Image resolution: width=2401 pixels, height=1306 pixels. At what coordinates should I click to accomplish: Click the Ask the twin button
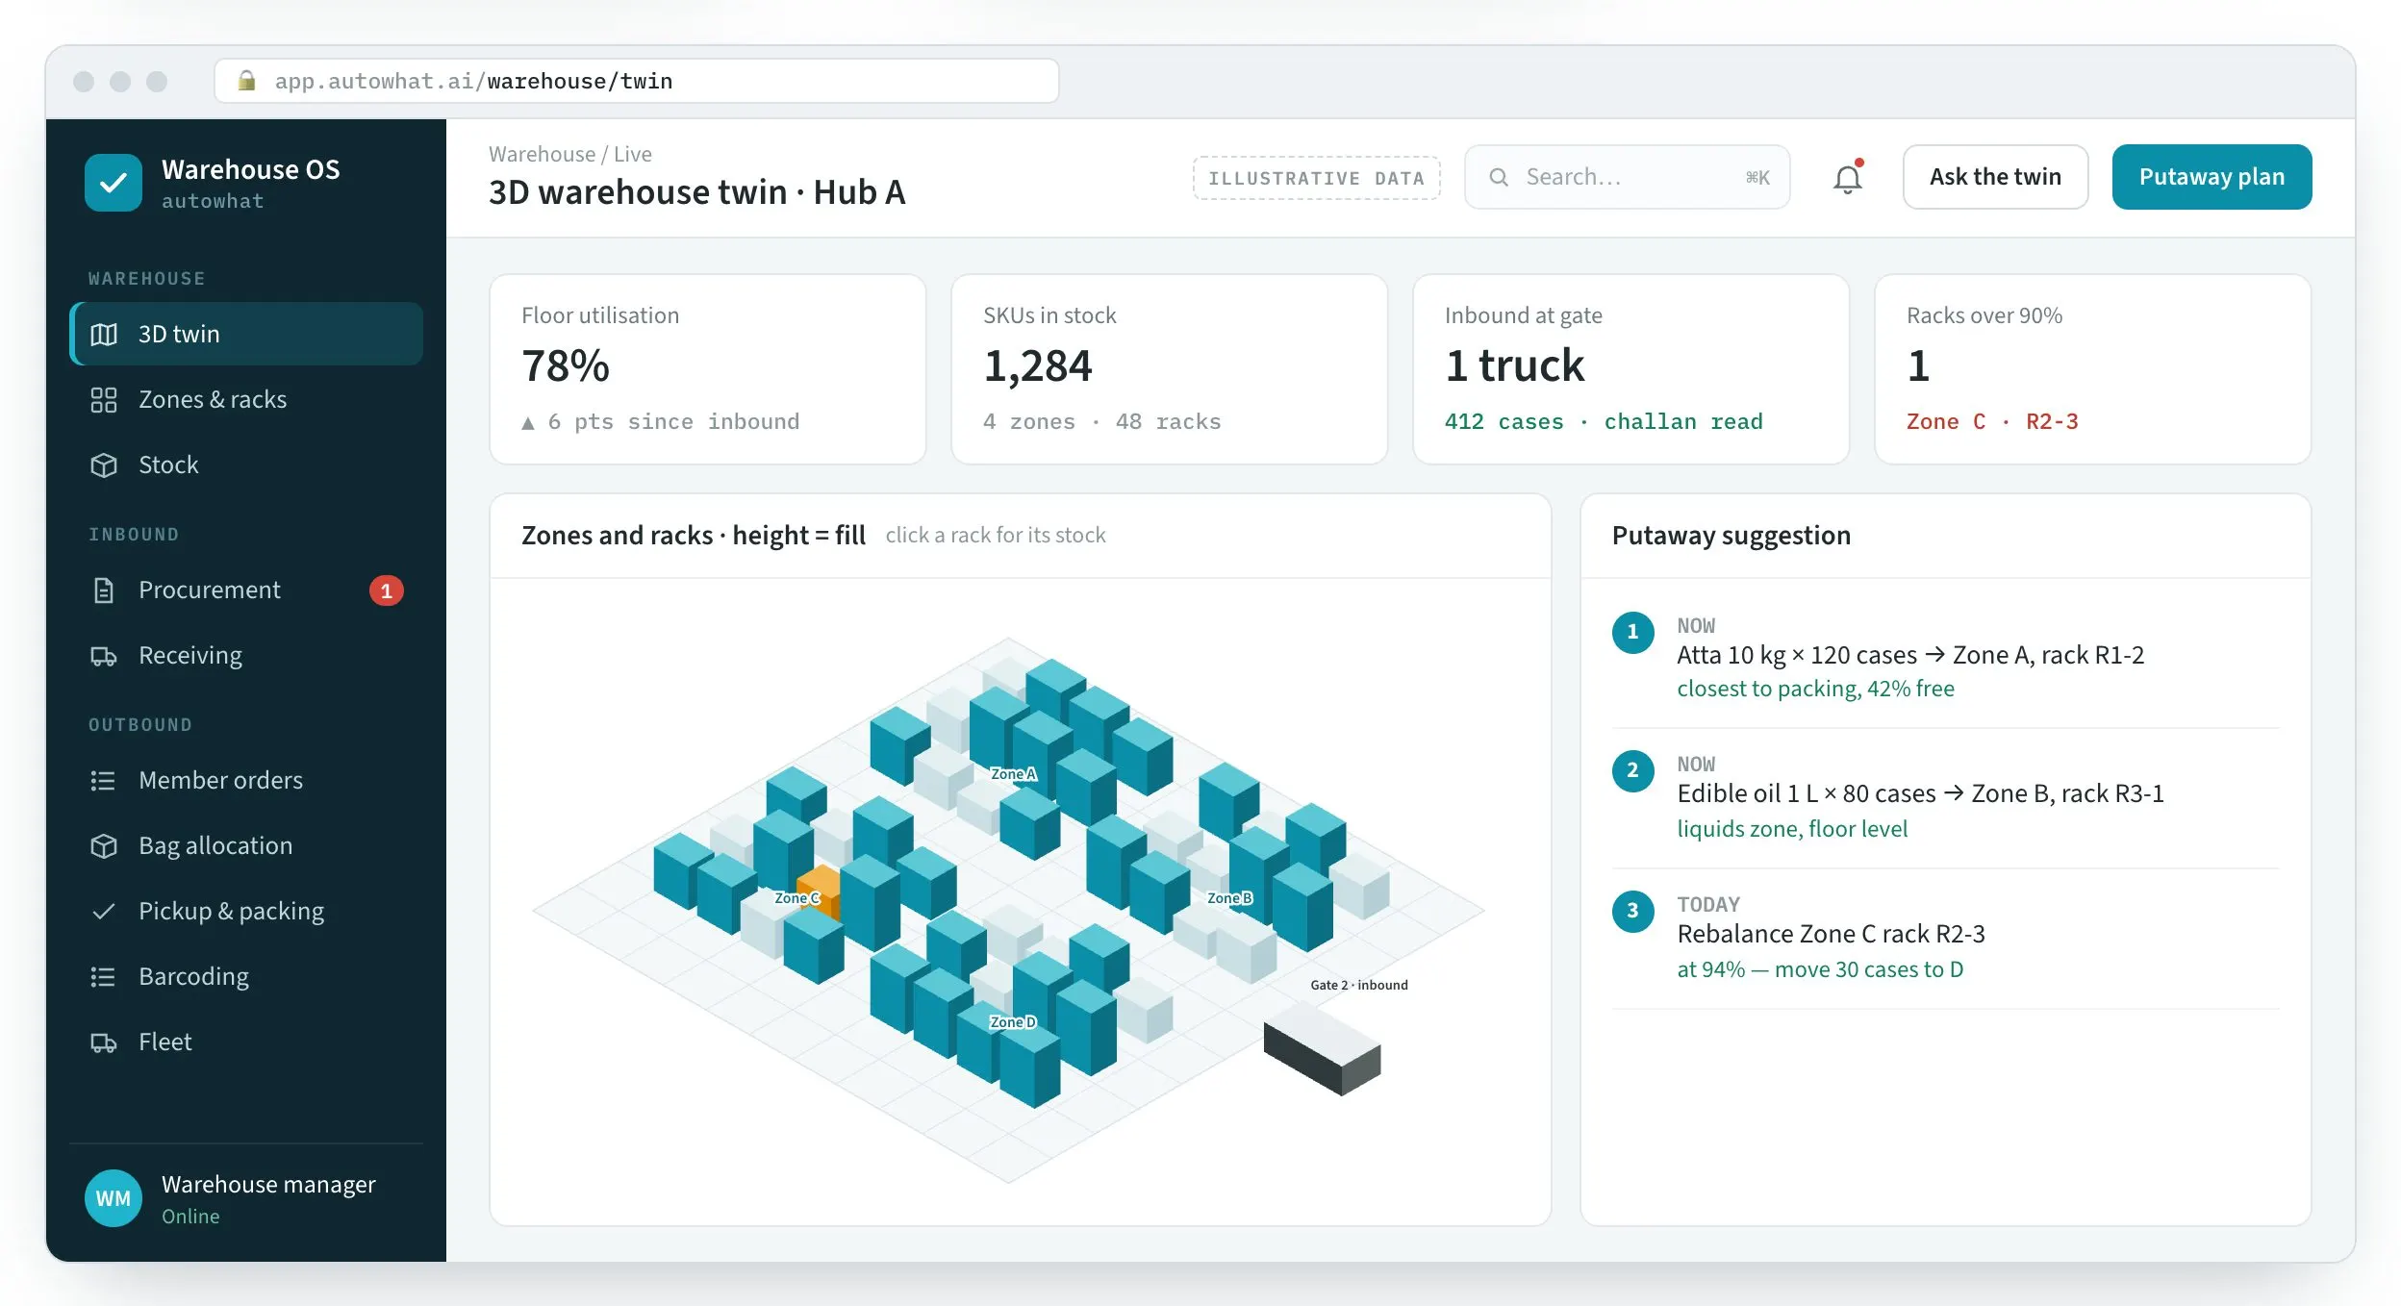[x=1995, y=177]
